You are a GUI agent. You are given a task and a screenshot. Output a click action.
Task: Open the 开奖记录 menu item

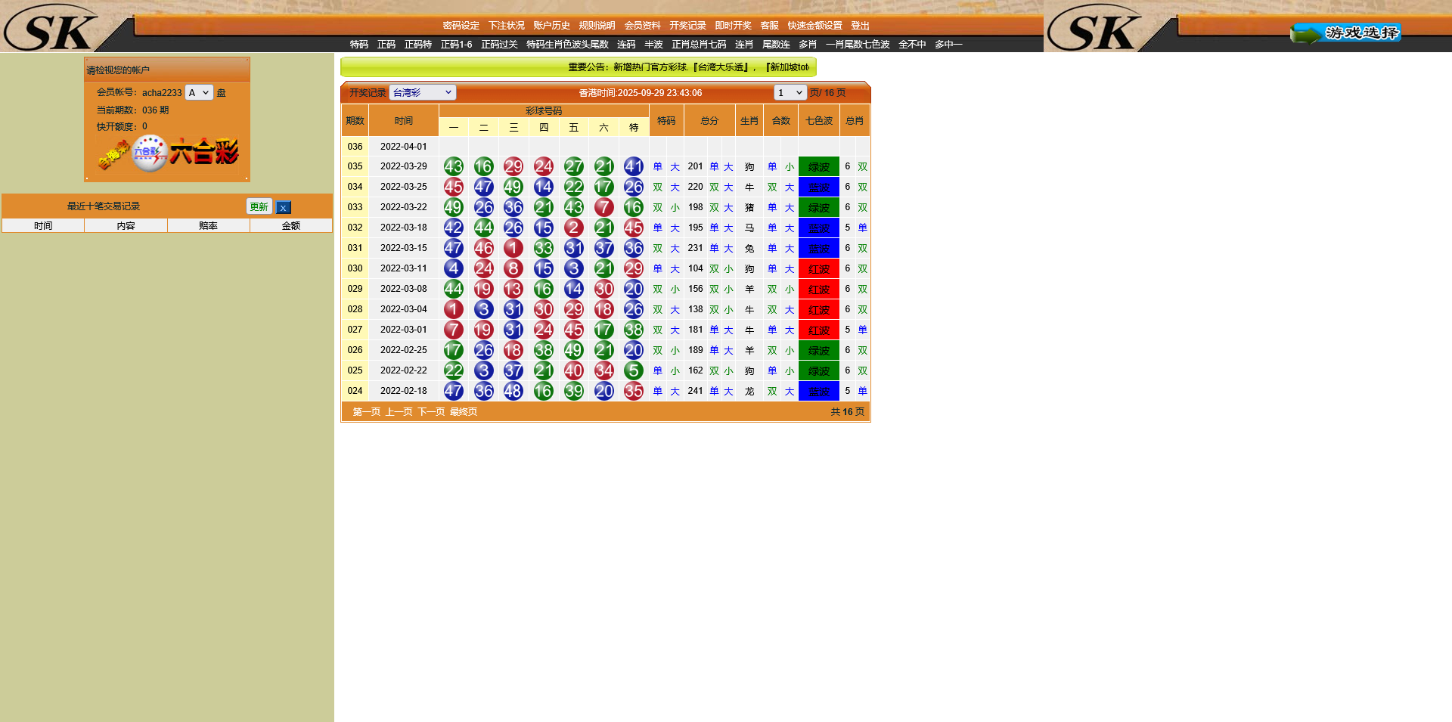(687, 26)
